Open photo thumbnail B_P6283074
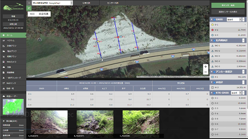The height and width of the screenshot is (139, 248). tap(95, 122)
